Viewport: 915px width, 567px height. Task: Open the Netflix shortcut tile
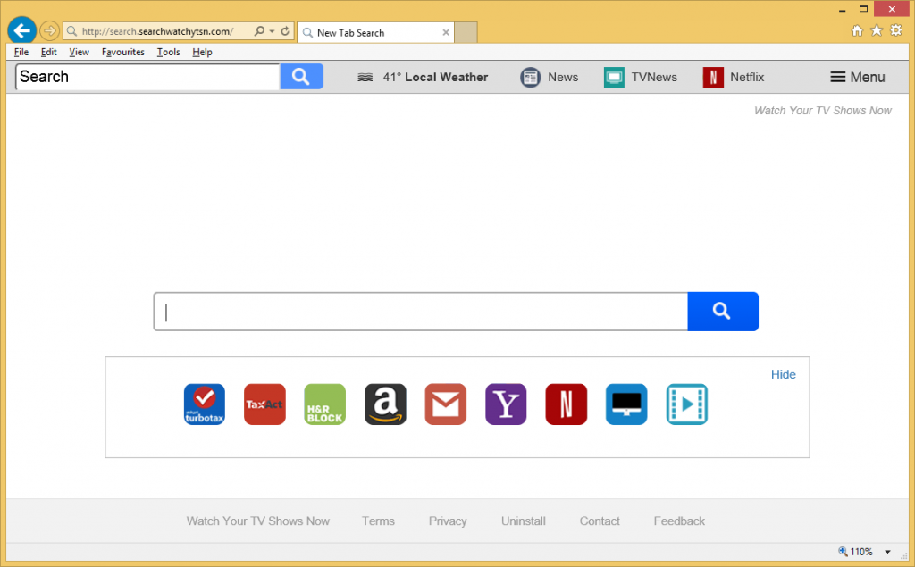[566, 404]
